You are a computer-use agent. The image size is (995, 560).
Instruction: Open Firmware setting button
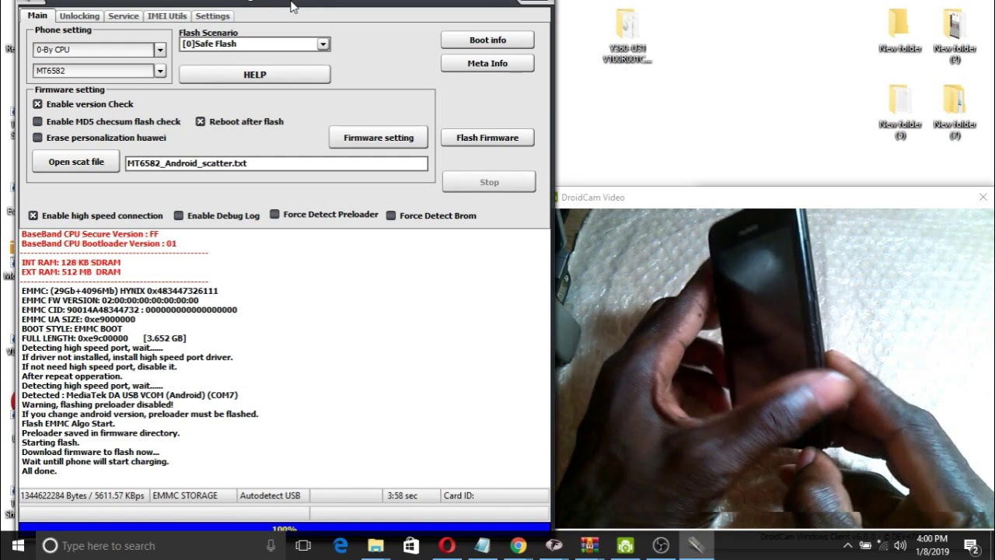379,138
